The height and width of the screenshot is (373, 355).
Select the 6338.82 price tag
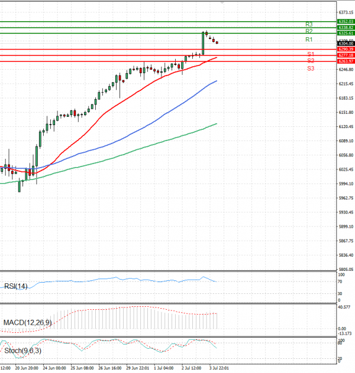click(346, 28)
